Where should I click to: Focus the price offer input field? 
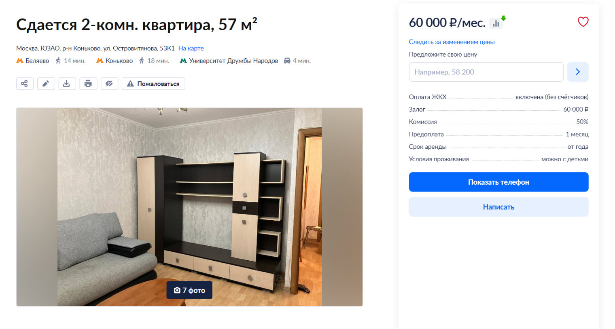coord(486,72)
